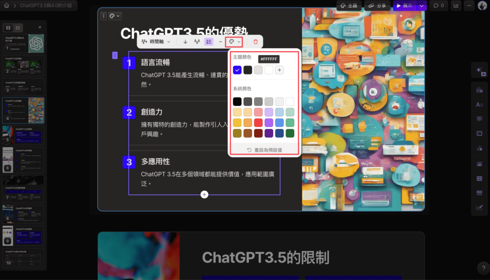490x280 pixels.
Task: Select the minus option in the floating toolbar
Action: tap(220, 42)
